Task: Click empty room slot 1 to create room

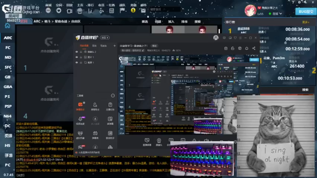Action: tap(50, 49)
